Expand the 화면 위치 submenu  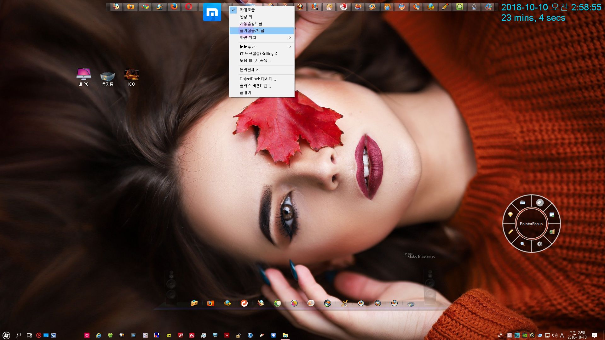262,37
